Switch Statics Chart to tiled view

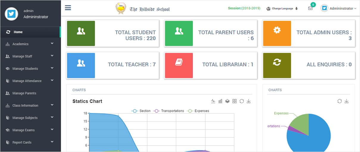[235, 101]
